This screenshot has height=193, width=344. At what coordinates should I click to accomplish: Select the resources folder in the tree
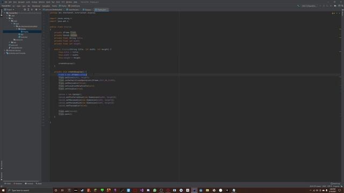18,40
